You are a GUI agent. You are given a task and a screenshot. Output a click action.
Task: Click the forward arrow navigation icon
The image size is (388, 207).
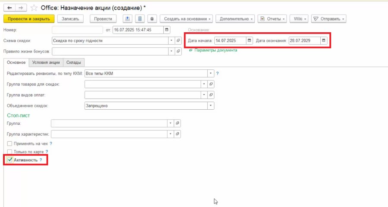(x=21, y=8)
